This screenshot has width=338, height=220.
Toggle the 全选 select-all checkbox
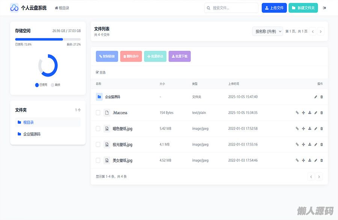point(98,72)
